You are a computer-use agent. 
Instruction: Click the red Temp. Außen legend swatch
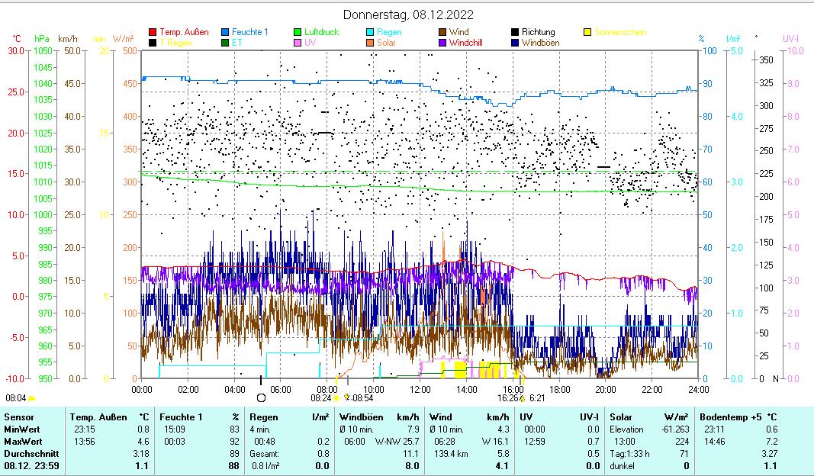pos(153,32)
